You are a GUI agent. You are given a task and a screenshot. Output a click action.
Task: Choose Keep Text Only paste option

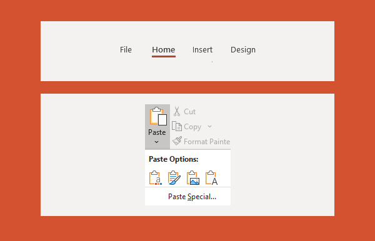(211, 178)
